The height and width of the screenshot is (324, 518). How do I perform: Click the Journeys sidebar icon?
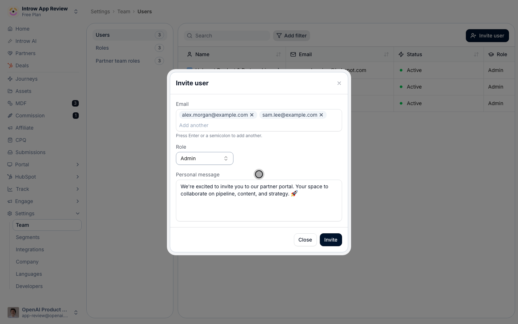[x=10, y=79]
